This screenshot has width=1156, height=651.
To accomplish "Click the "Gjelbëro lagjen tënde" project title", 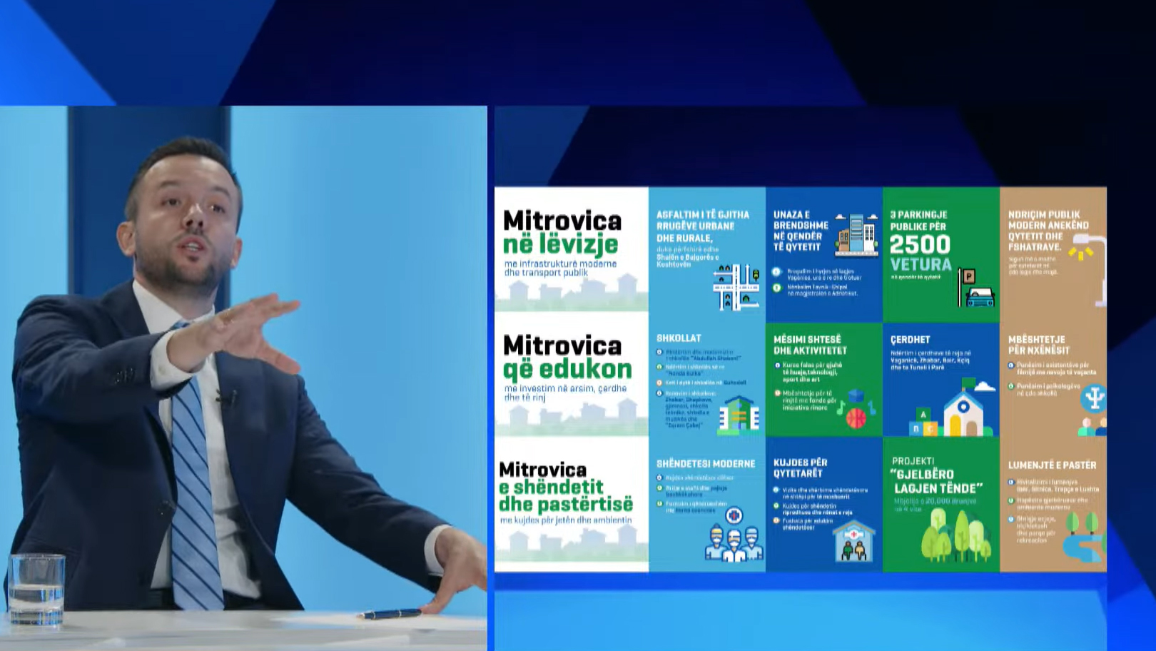I will (938, 481).
